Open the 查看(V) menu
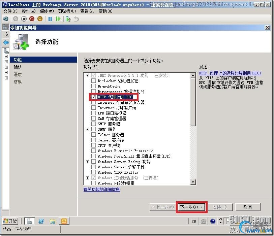 (x=87, y=11)
